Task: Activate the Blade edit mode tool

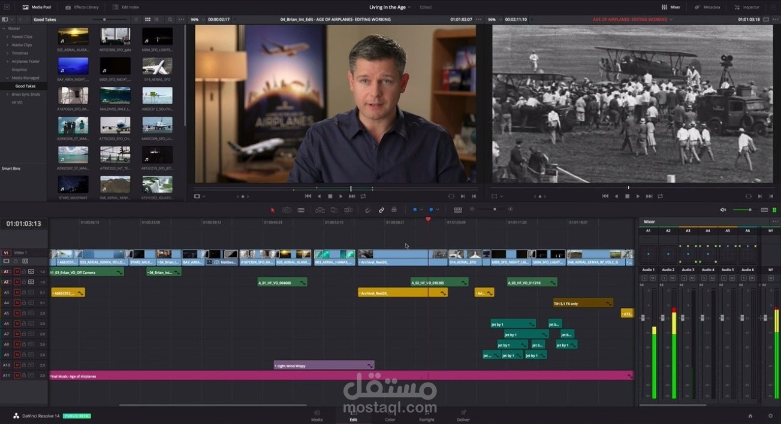Action: [301, 210]
